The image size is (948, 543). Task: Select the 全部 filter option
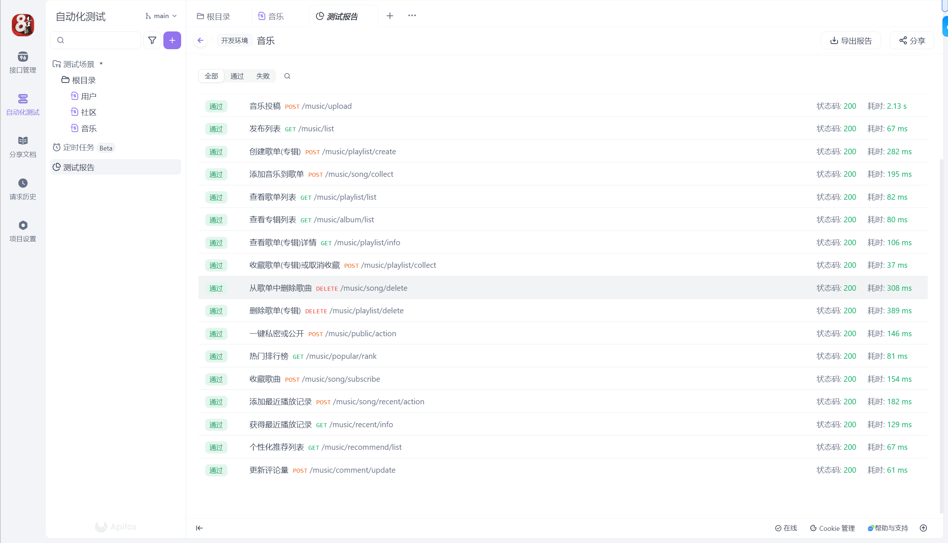(211, 76)
